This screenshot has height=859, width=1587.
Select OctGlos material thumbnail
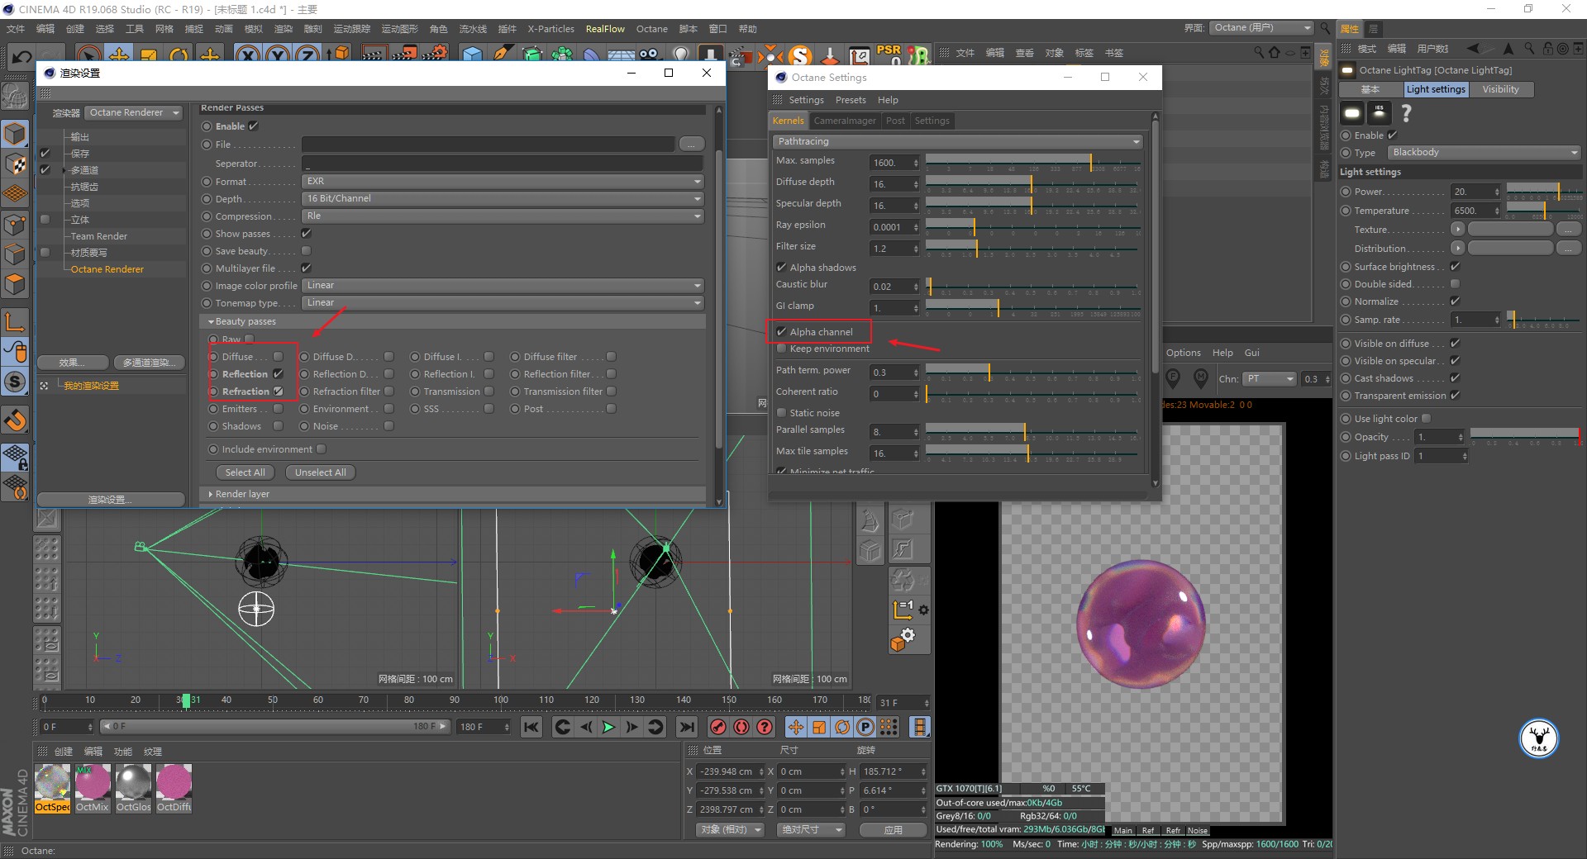[133, 788]
